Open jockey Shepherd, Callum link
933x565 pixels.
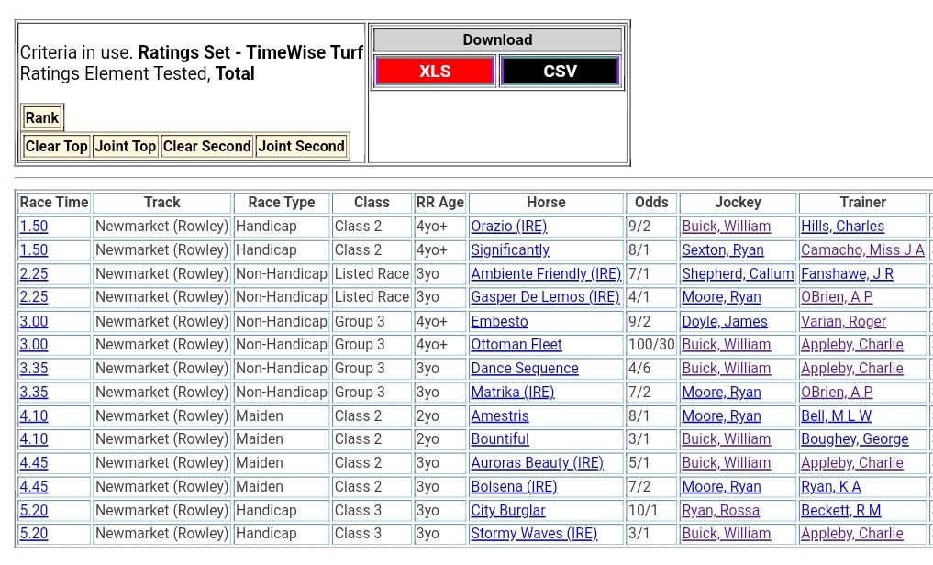(x=738, y=274)
